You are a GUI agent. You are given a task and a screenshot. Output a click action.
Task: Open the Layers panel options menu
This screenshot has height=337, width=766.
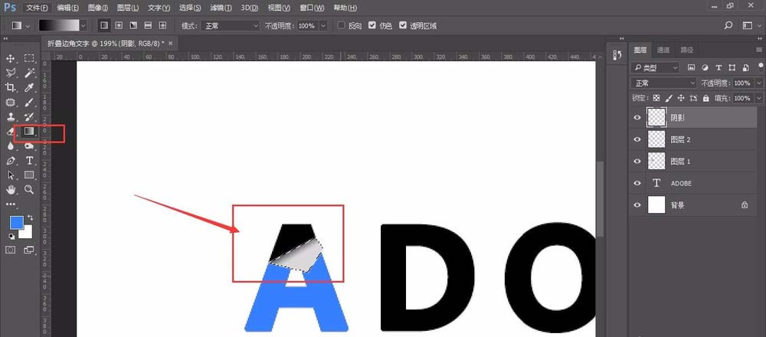click(x=758, y=50)
